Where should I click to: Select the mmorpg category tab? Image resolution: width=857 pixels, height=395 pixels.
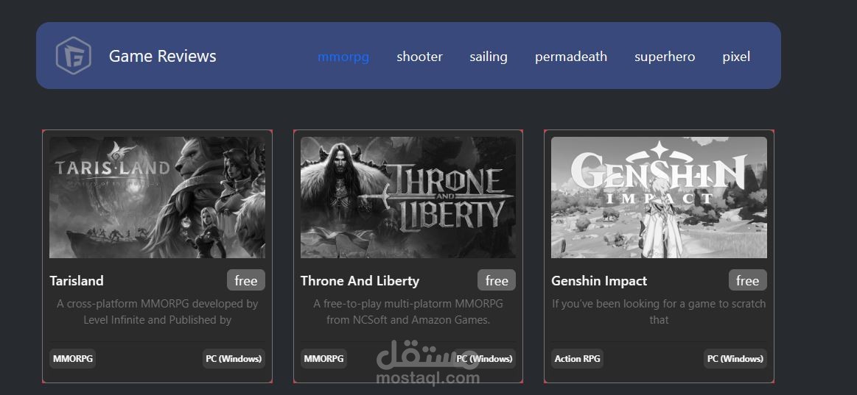coord(343,57)
